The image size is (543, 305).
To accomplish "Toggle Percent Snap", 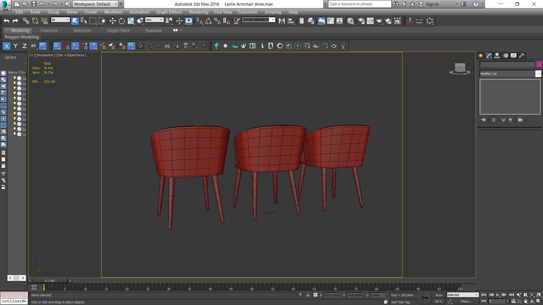I will tap(217, 21).
